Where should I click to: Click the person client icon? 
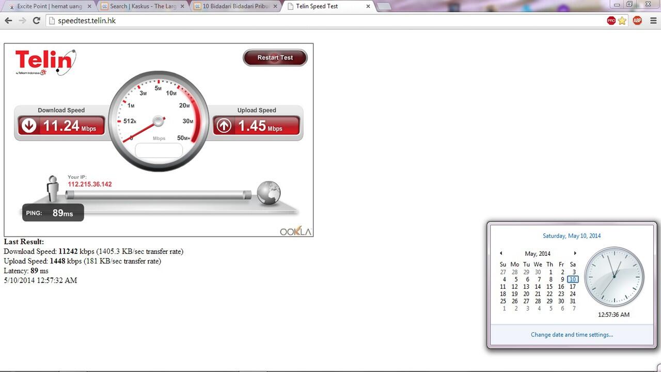(53, 189)
